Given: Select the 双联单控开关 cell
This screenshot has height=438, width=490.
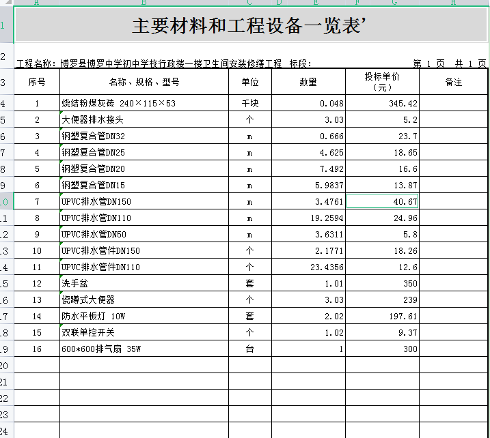Looking at the screenshot, I should (144, 332).
